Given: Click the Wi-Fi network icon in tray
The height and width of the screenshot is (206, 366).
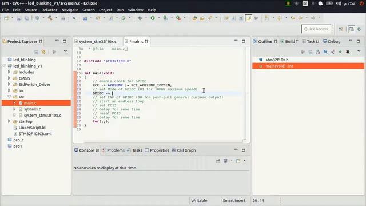Looking at the screenshot, I should coord(296,3).
